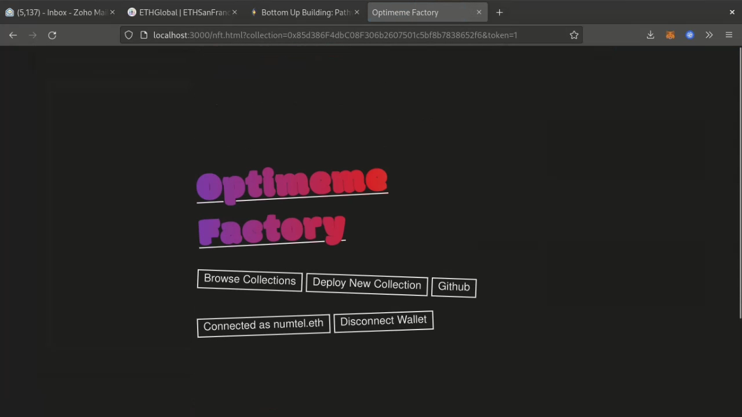Close the Bottom Up Building tab

click(357, 12)
